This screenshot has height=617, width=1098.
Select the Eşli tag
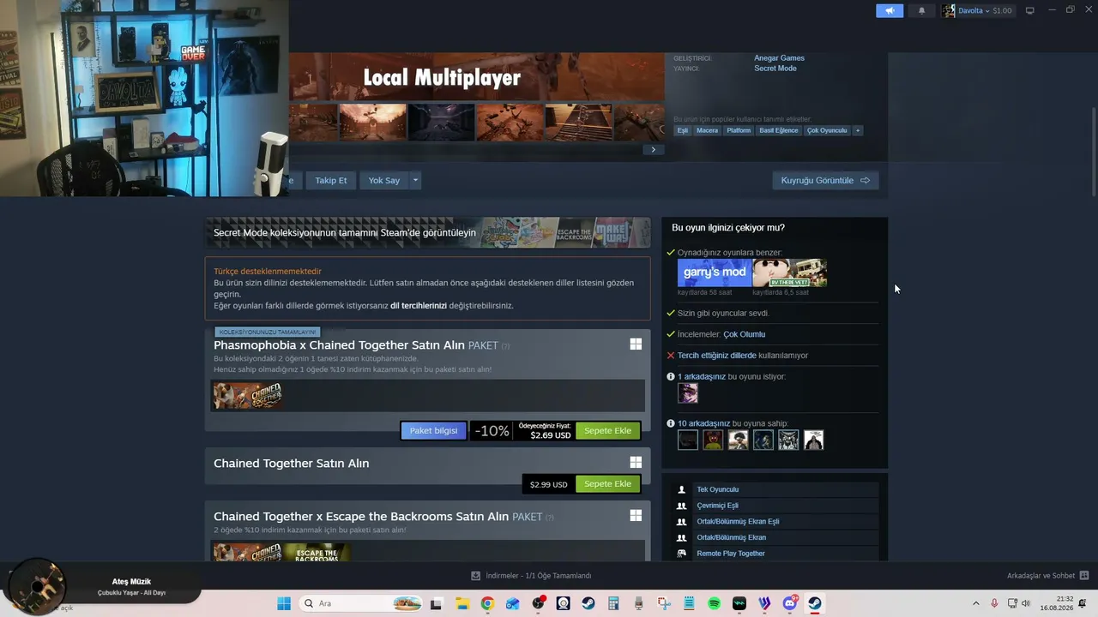[683, 130]
